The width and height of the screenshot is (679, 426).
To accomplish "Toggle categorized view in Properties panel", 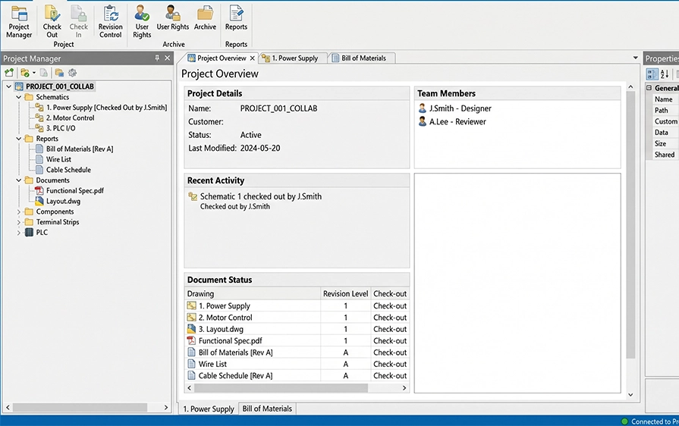I will click(652, 74).
